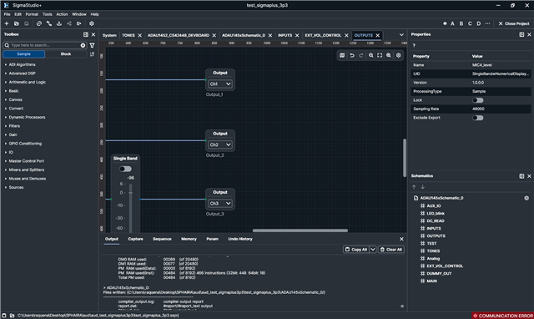This screenshot has height=319, width=534.
Task: Switch to the Undo History tab
Action: 240,239
